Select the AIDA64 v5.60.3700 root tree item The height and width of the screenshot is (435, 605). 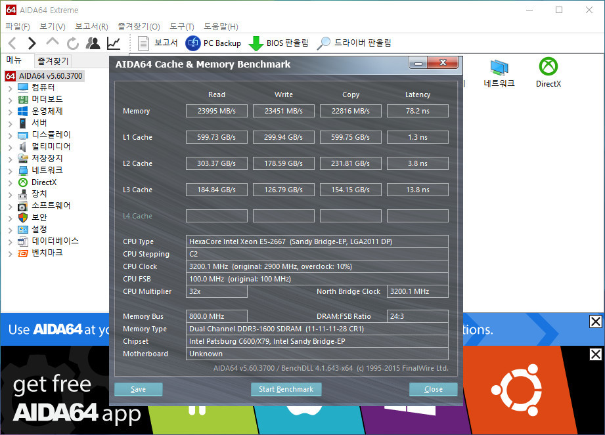pyautogui.click(x=45, y=76)
